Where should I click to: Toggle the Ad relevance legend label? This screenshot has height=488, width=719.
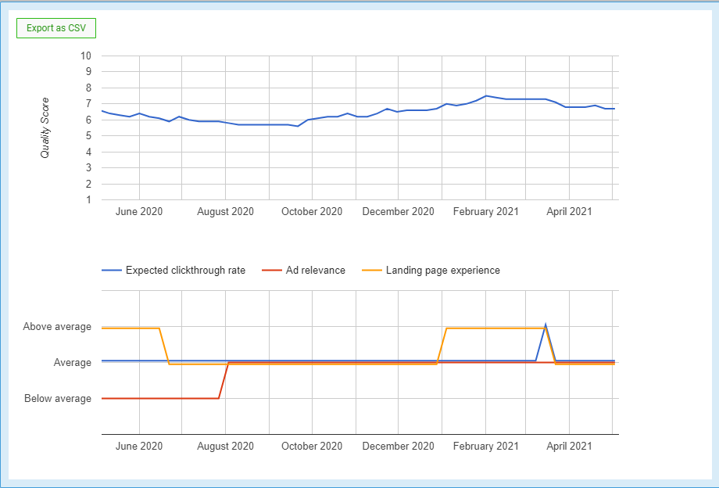315,271
